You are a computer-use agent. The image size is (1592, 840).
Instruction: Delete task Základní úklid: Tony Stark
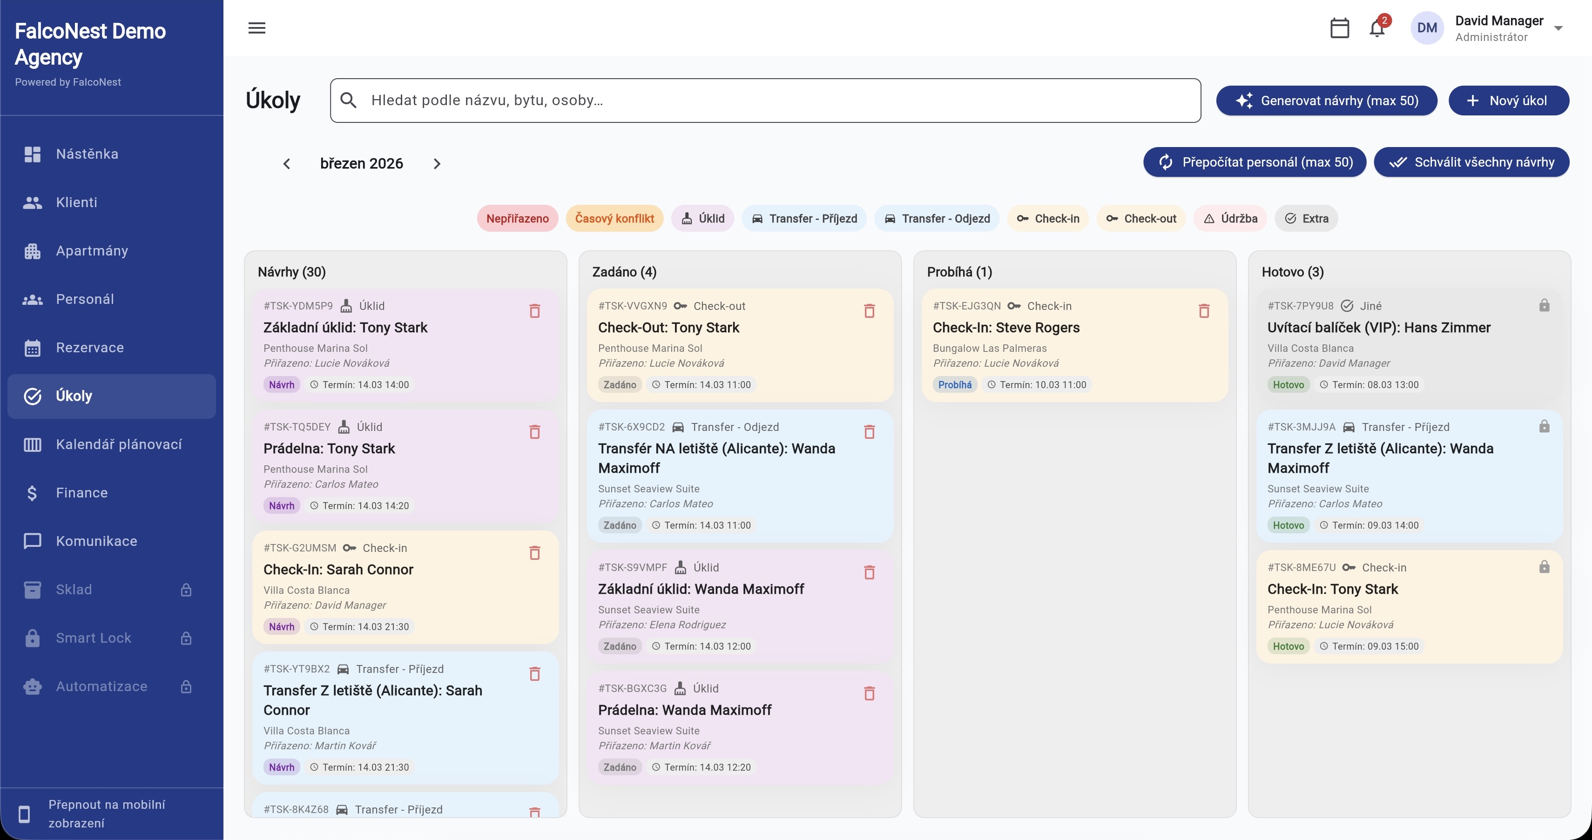[x=534, y=311]
